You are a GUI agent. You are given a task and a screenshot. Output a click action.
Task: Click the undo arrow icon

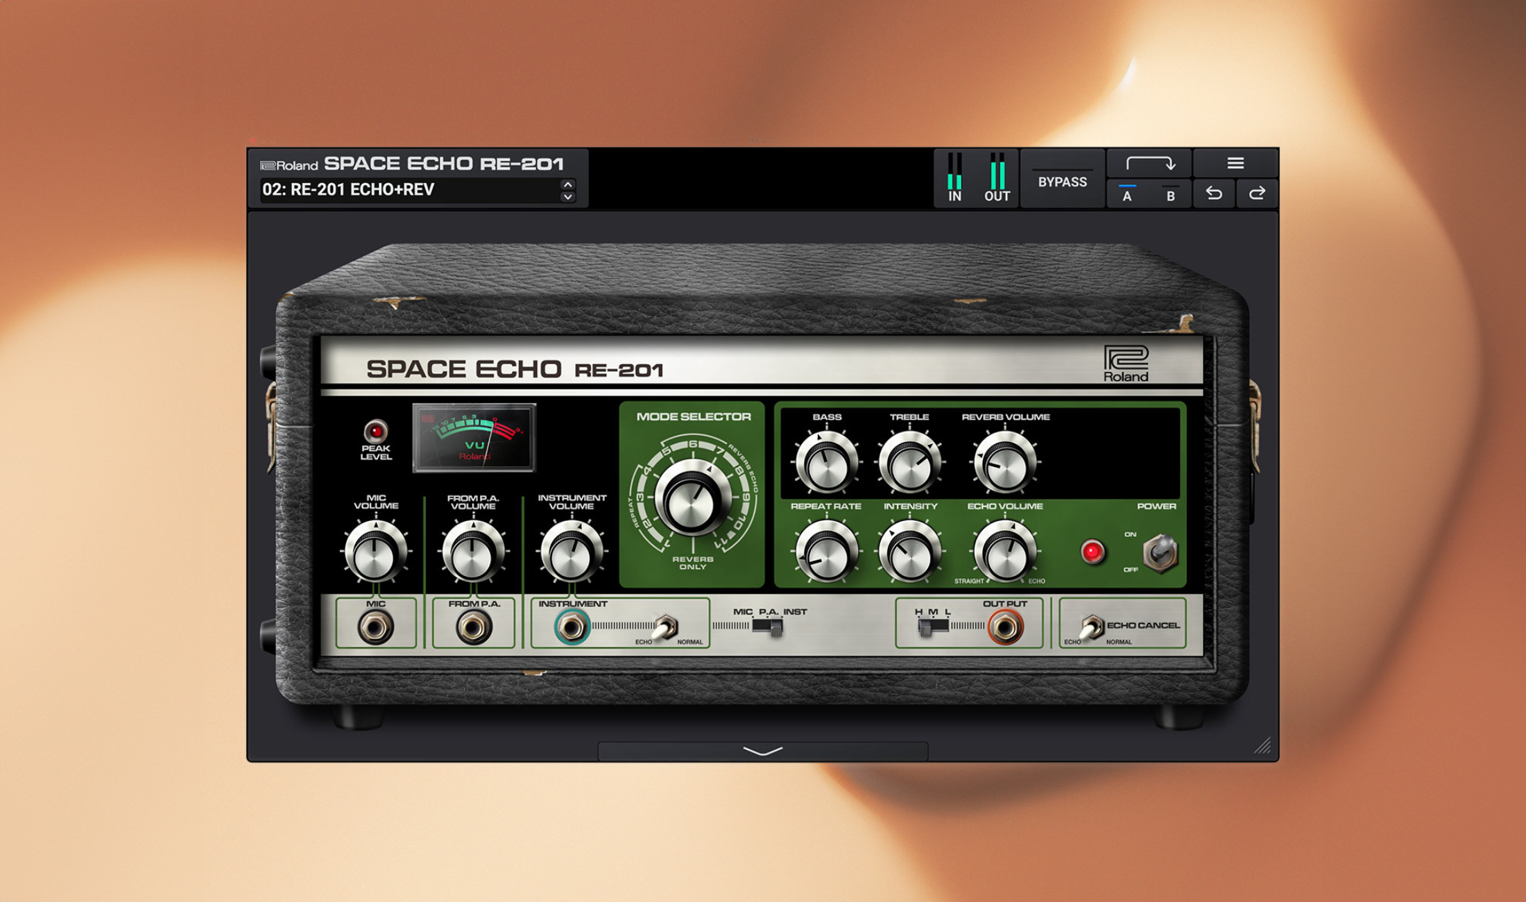point(1213,195)
